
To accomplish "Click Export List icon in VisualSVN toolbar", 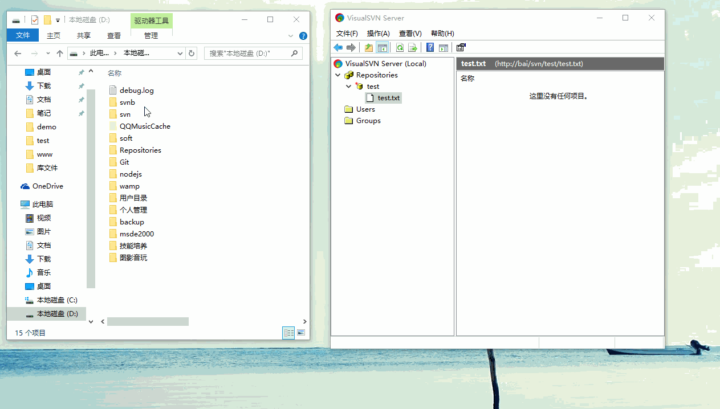I will (x=413, y=48).
